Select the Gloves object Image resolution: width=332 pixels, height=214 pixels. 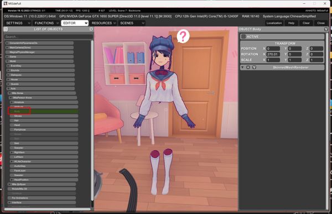[44, 116]
